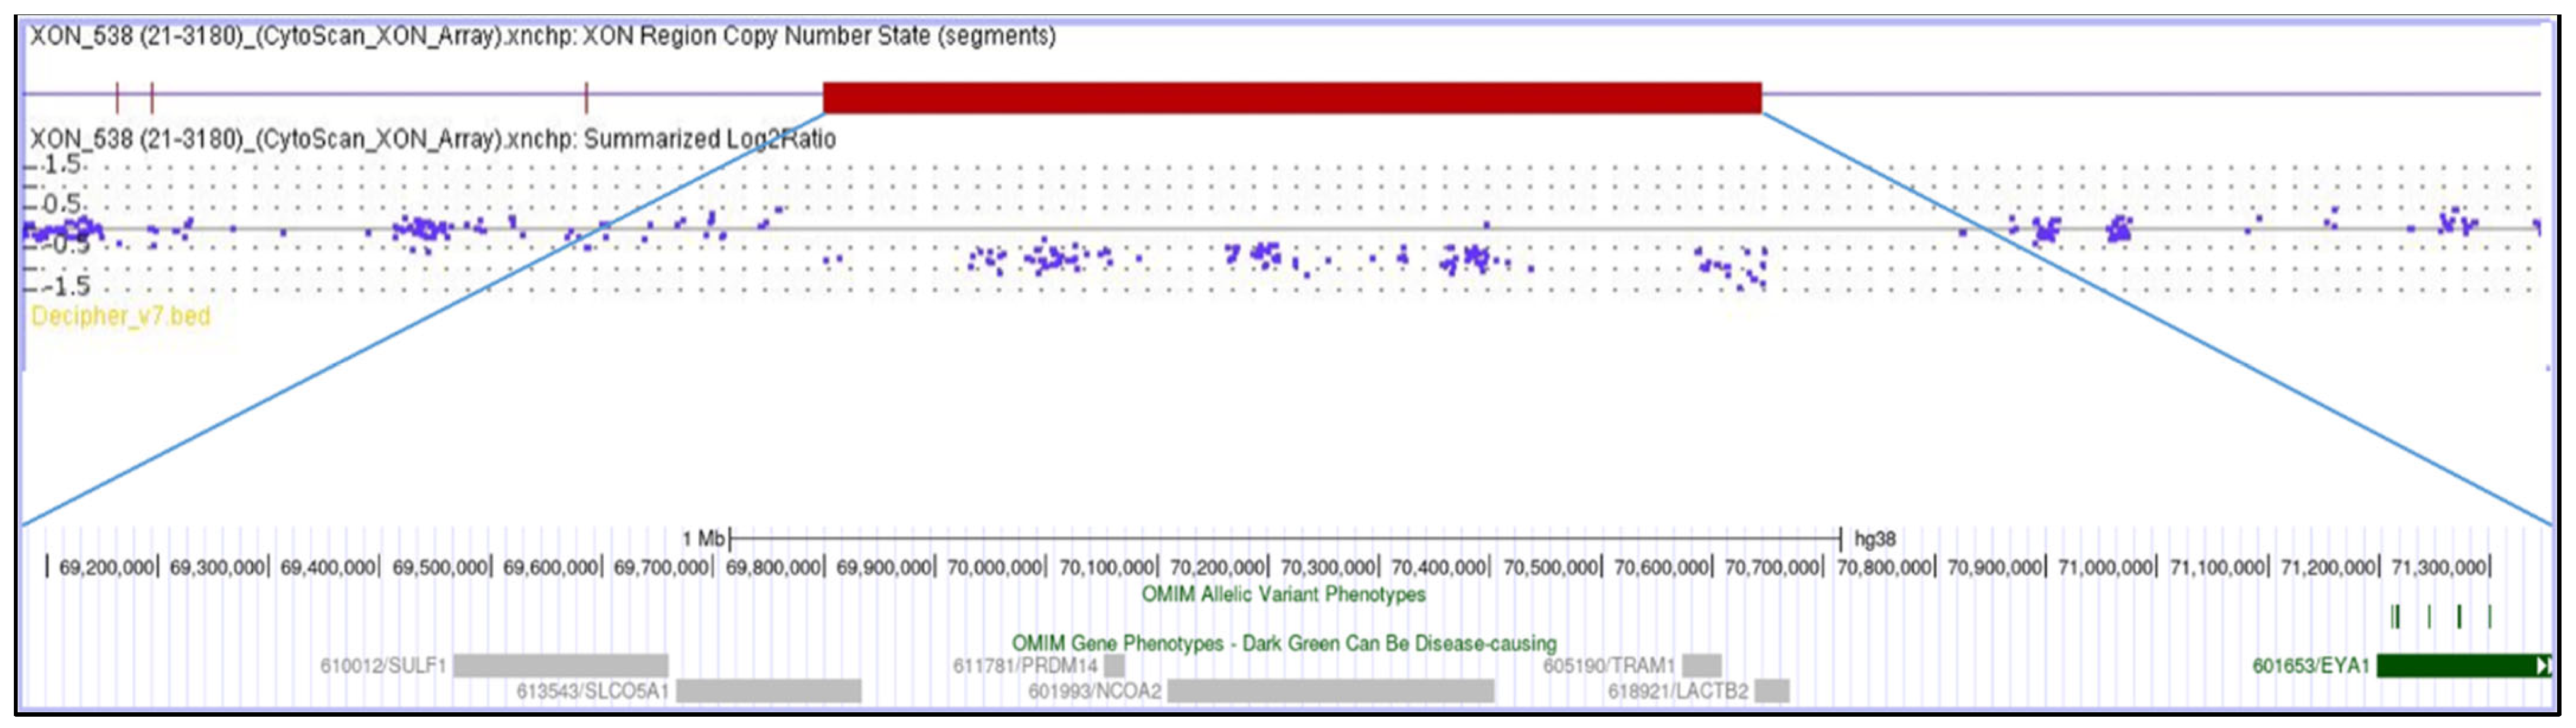This screenshot has width=2576, height=728.
Task: Click the first small red segment marker
Action: click(117, 98)
